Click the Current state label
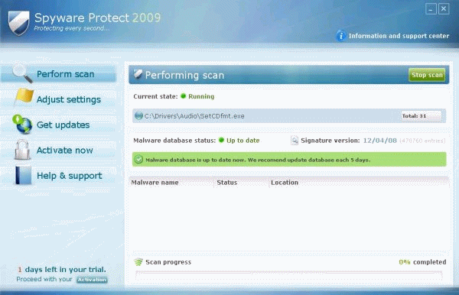Screen dimensions: 459x295 (x=155, y=96)
